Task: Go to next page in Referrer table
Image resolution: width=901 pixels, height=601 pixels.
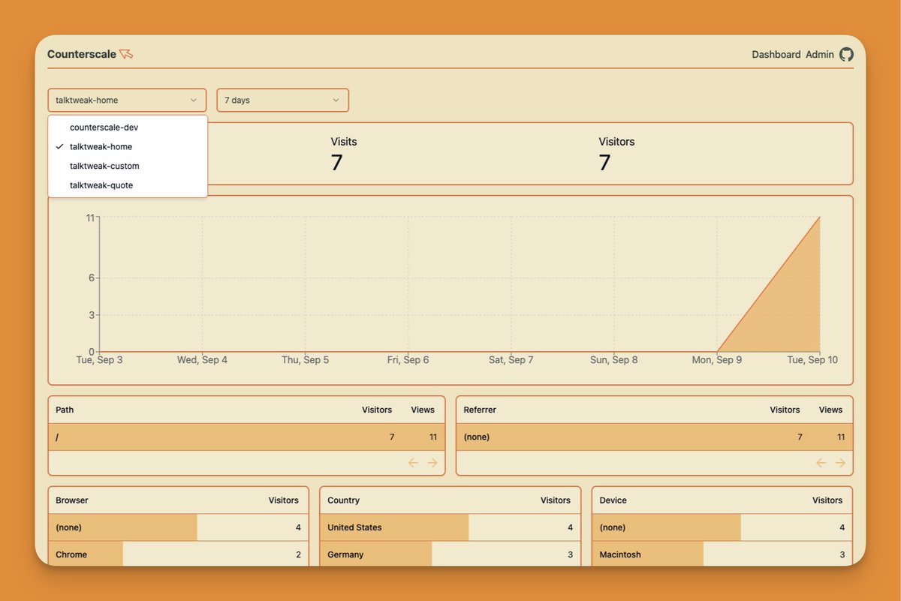Action: click(x=840, y=463)
